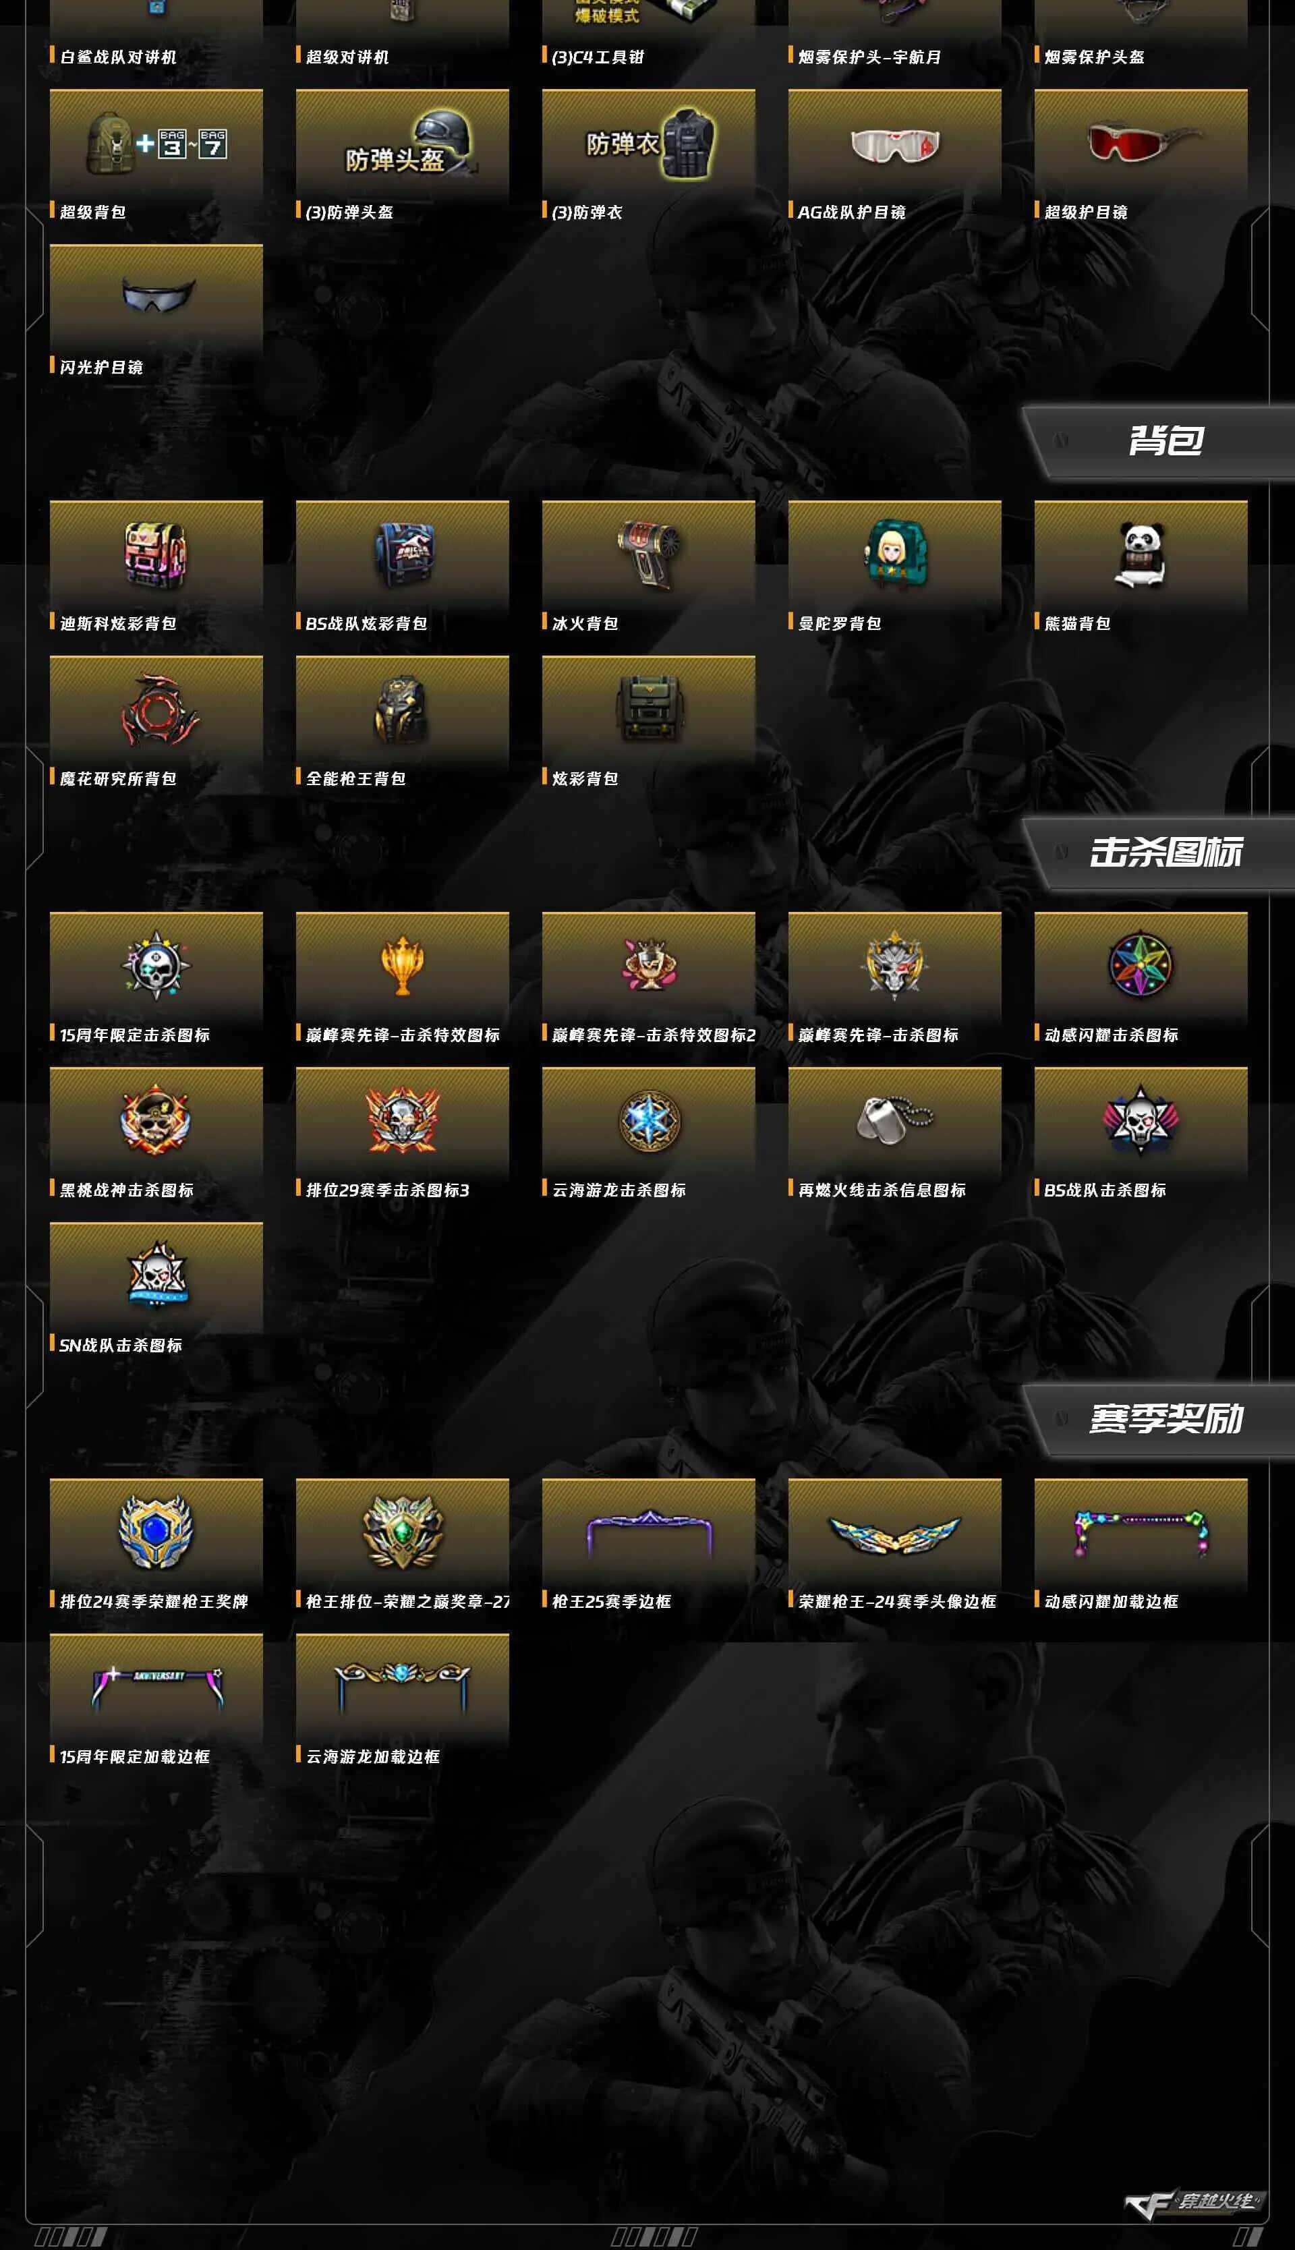
Task: Select the 枪王25赛季边框 purple frame
Action: (x=648, y=1532)
